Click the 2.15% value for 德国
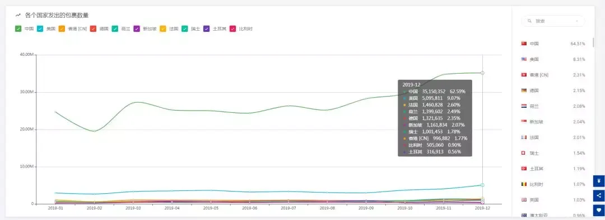 tap(579, 90)
